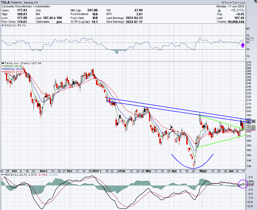Click Last 187.46 in top-right summary
Viewport: 257px width, 210px height.
click(x=239, y=18)
